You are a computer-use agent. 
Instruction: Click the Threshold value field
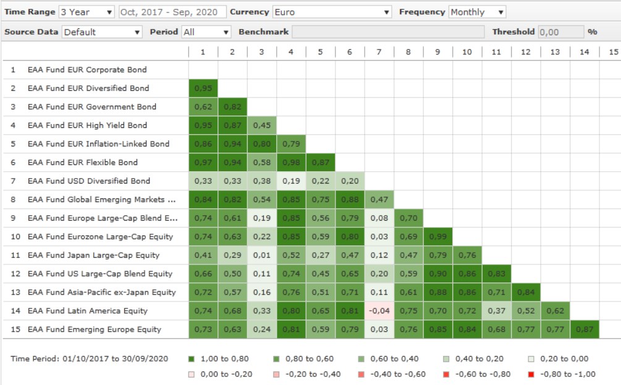coord(560,32)
